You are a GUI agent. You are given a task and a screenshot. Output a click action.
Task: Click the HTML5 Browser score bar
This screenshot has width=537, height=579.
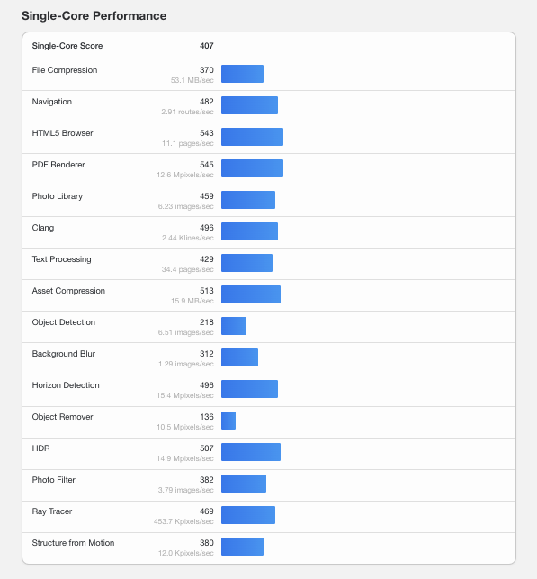click(x=252, y=137)
